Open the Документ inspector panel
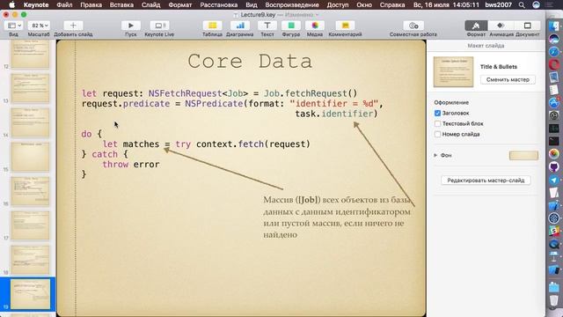 tap(527, 26)
